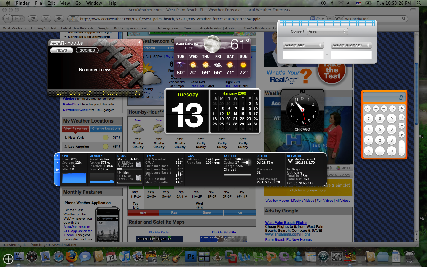Switch ESPN widget to SCORES
The width and height of the screenshot is (427, 267).
tap(87, 50)
